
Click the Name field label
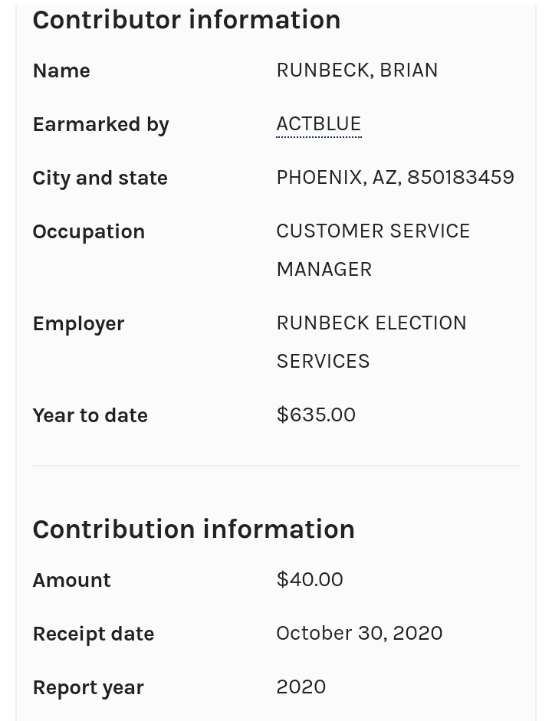61,71
